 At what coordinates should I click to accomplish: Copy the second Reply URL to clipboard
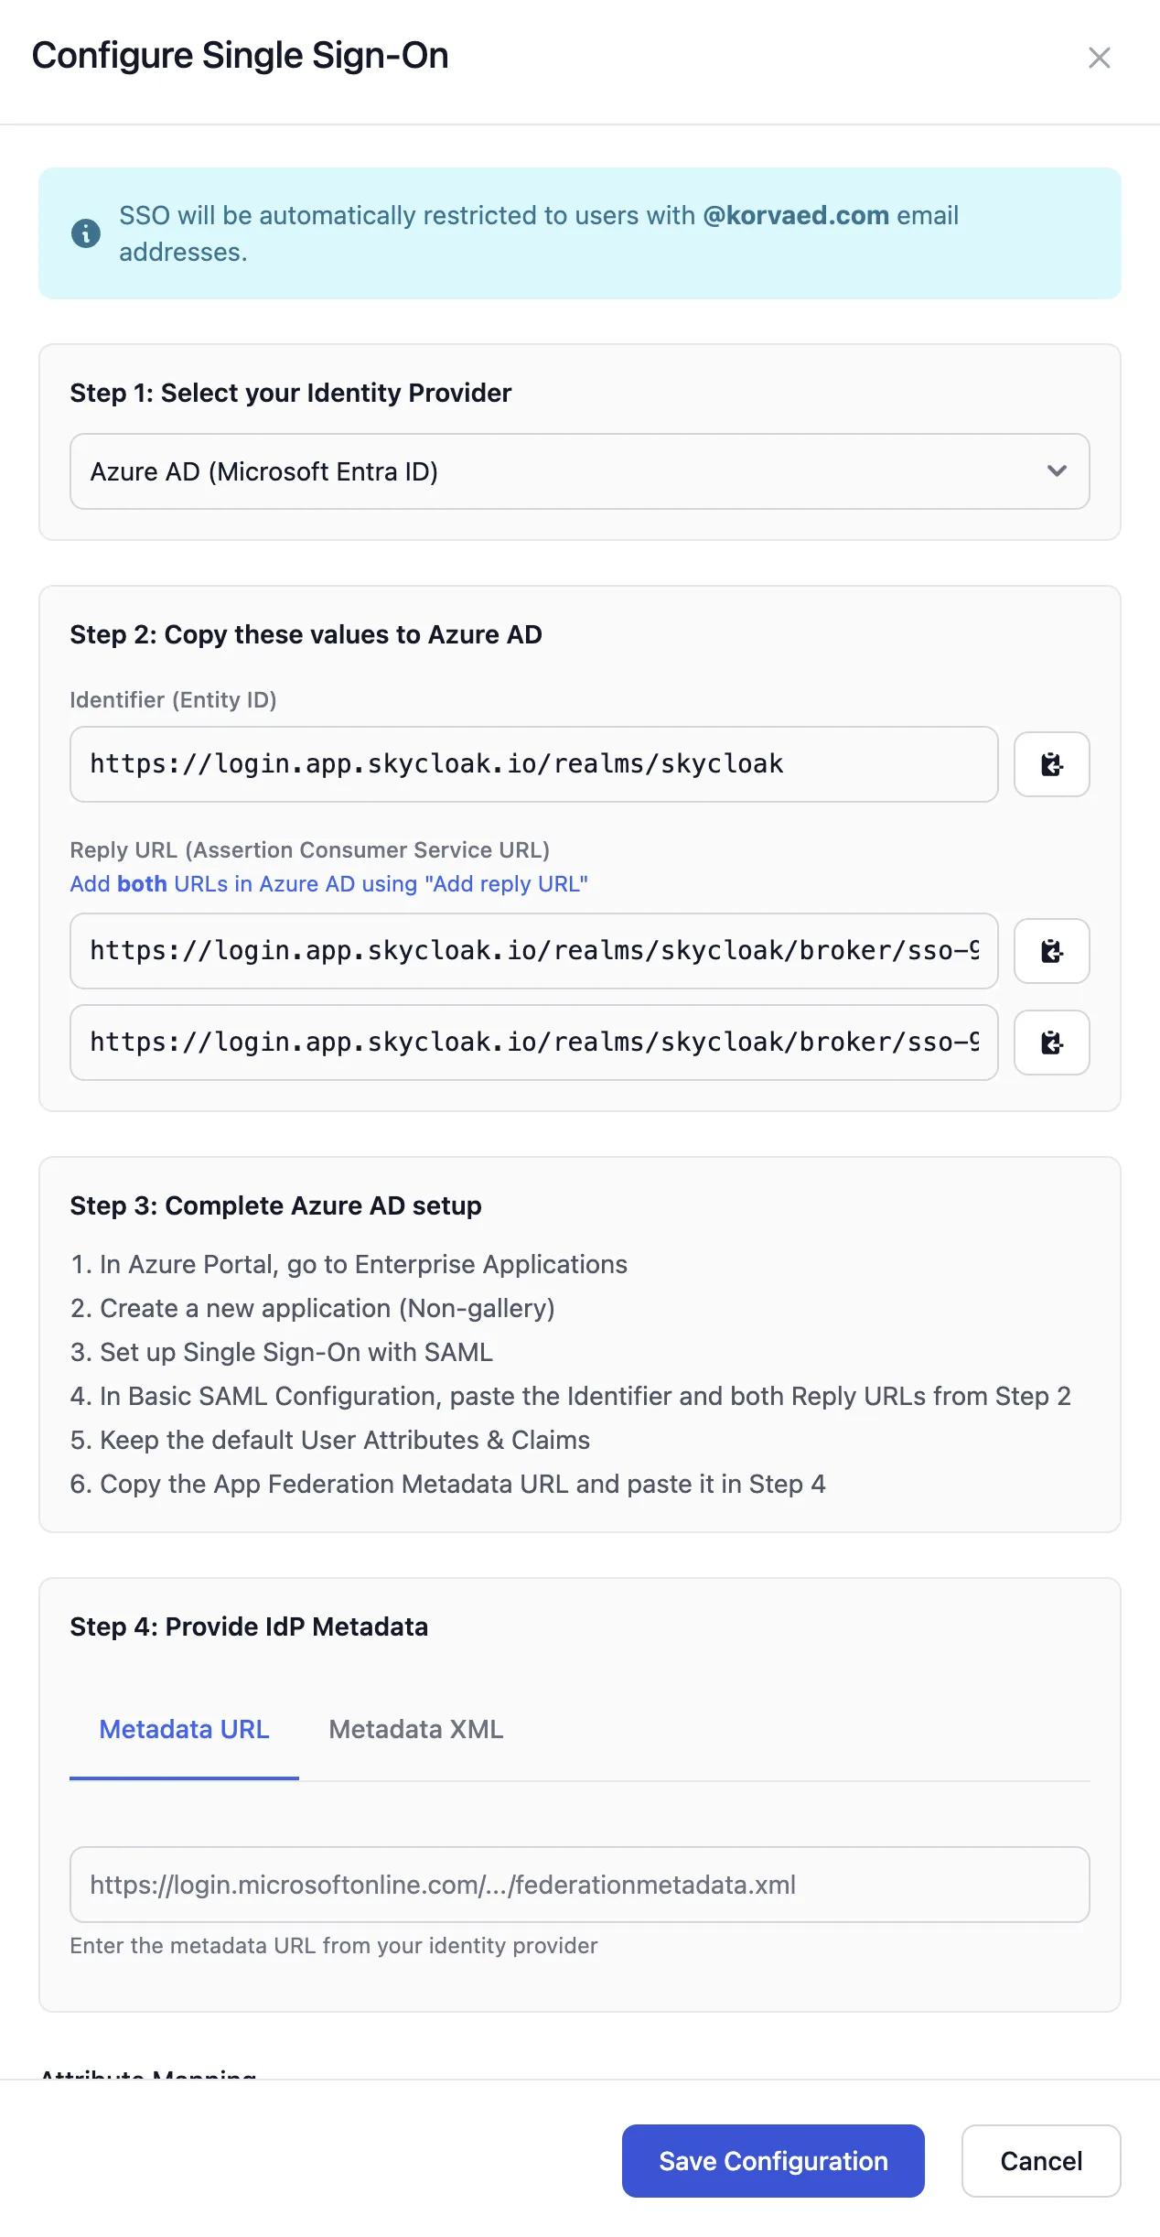click(x=1051, y=1043)
